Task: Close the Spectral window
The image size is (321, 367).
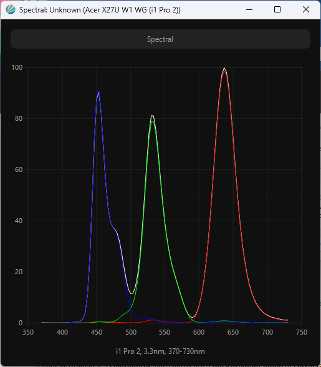Action: (306, 9)
